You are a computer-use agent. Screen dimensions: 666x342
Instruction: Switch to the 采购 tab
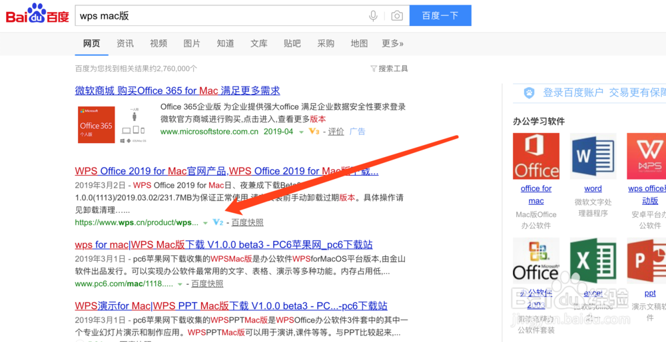pos(326,43)
